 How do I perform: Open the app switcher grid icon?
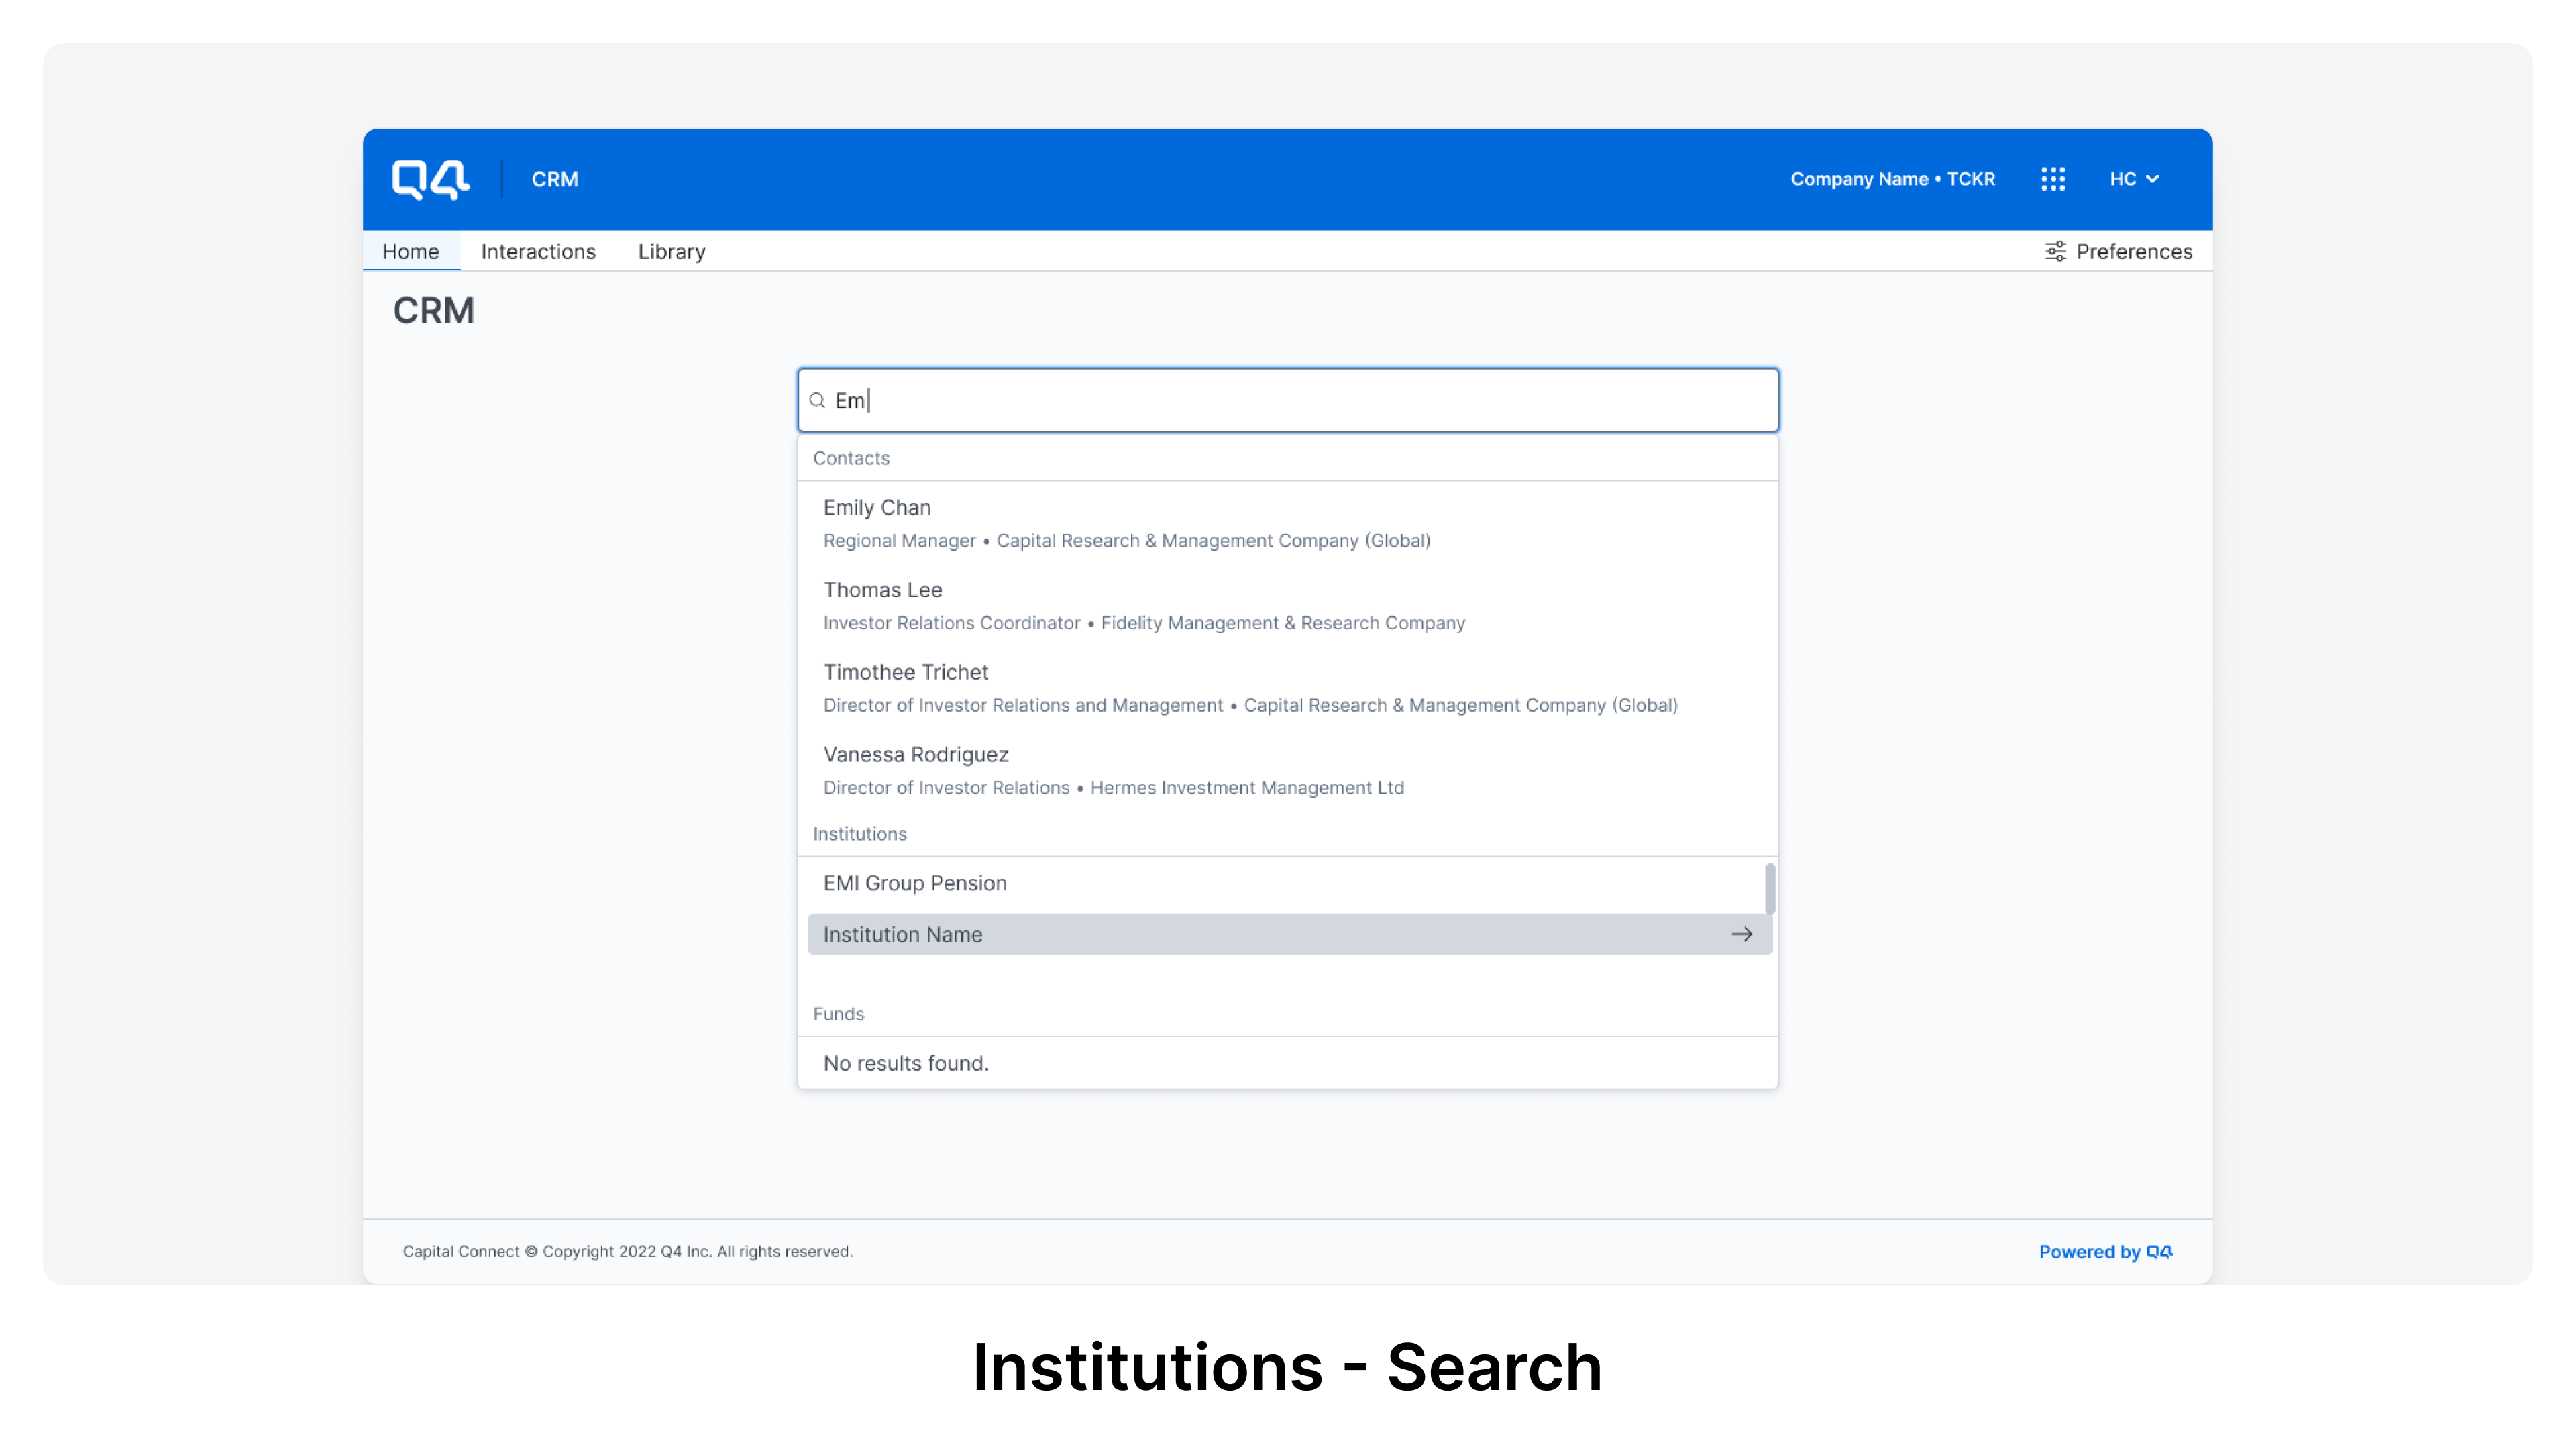pos(2054,179)
